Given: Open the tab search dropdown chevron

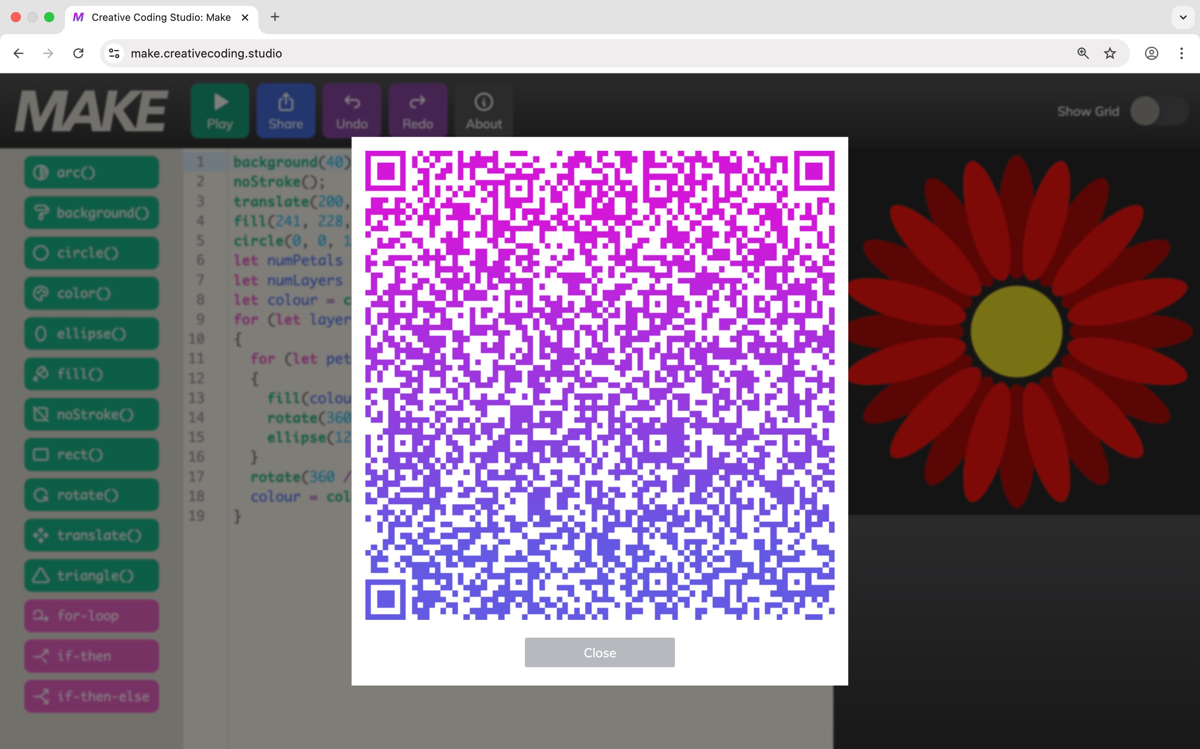Looking at the screenshot, I should pos(1182,17).
